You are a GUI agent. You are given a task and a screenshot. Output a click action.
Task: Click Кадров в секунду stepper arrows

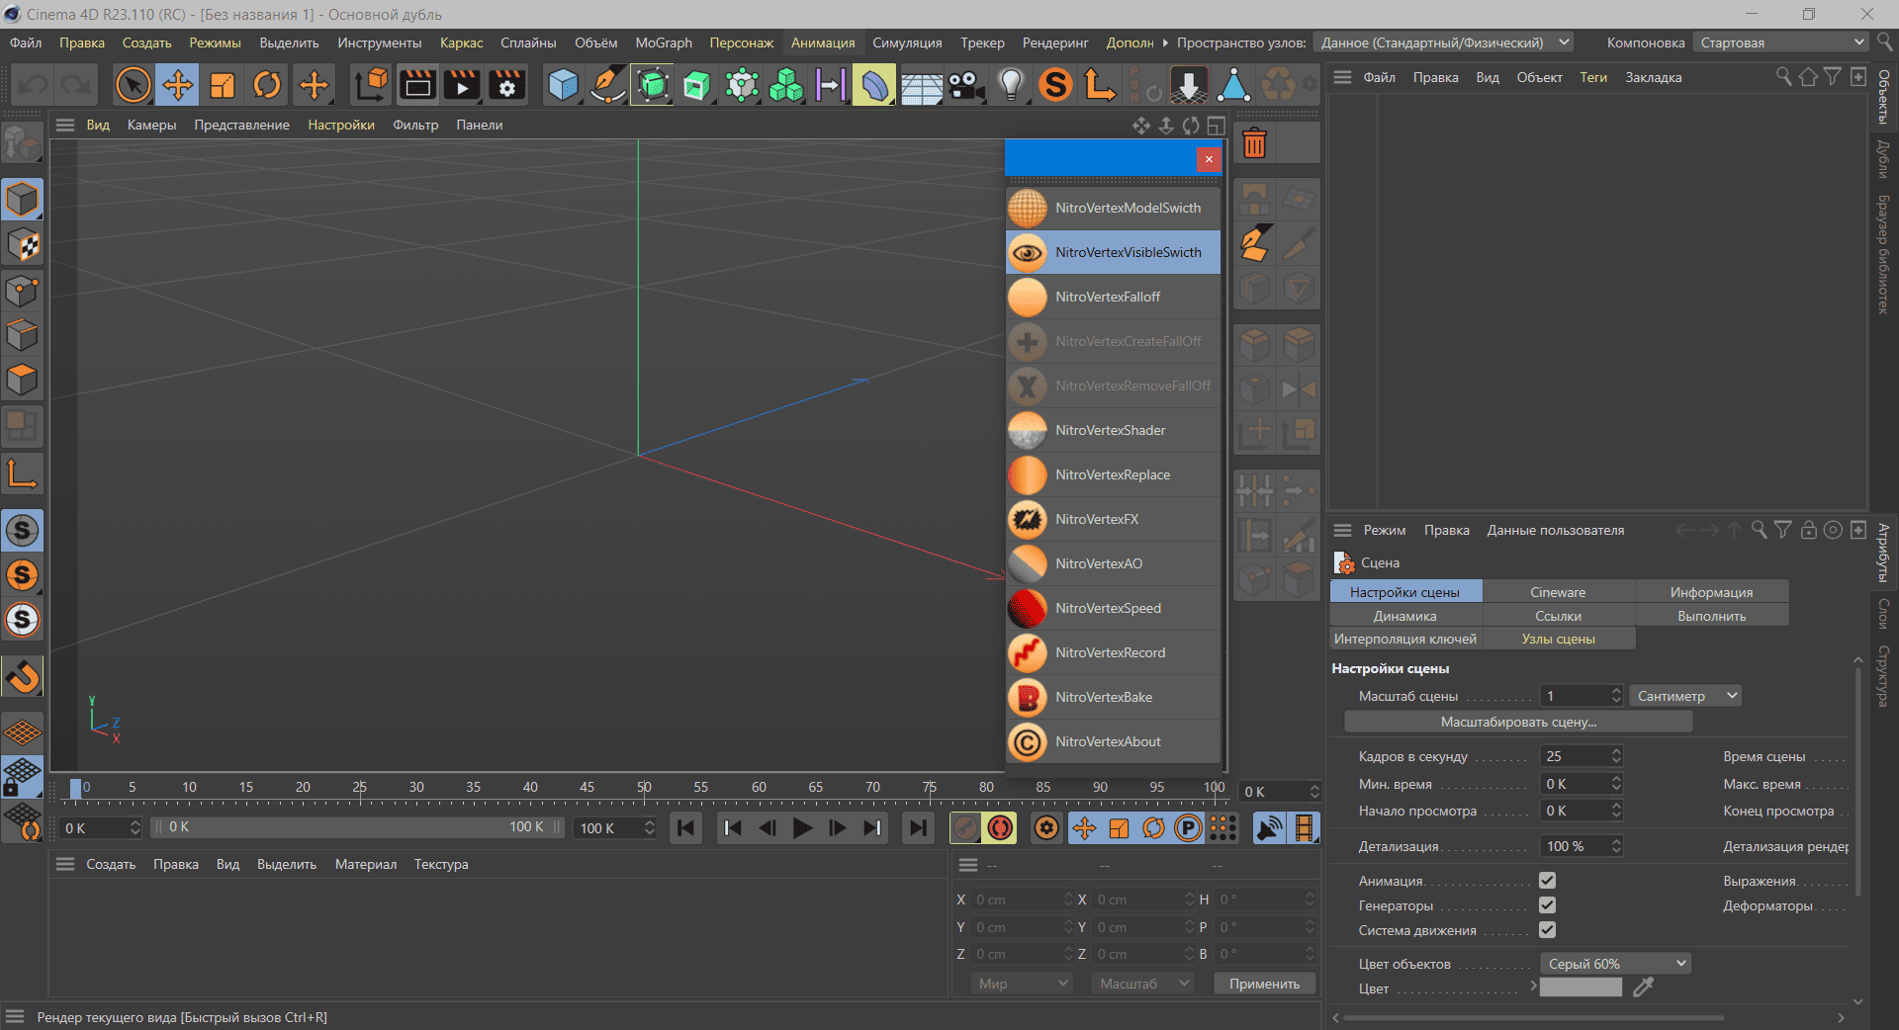tap(1616, 755)
